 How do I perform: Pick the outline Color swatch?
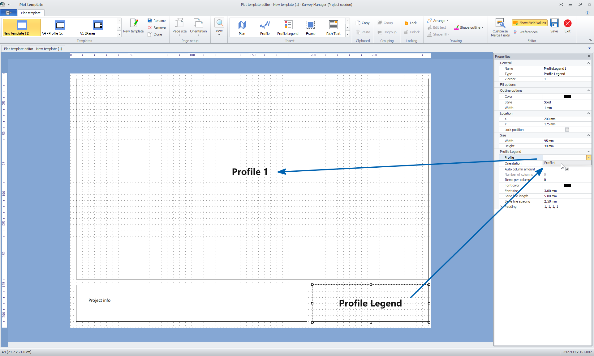click(x=567, y=96)
